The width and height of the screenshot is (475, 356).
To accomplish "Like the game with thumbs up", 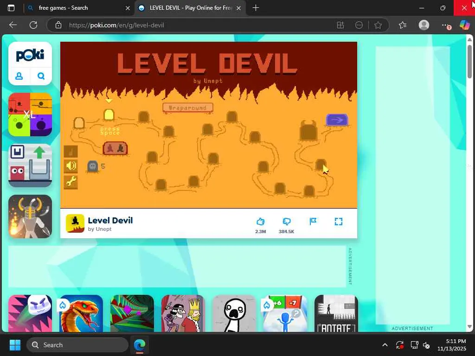I will 260,222.
